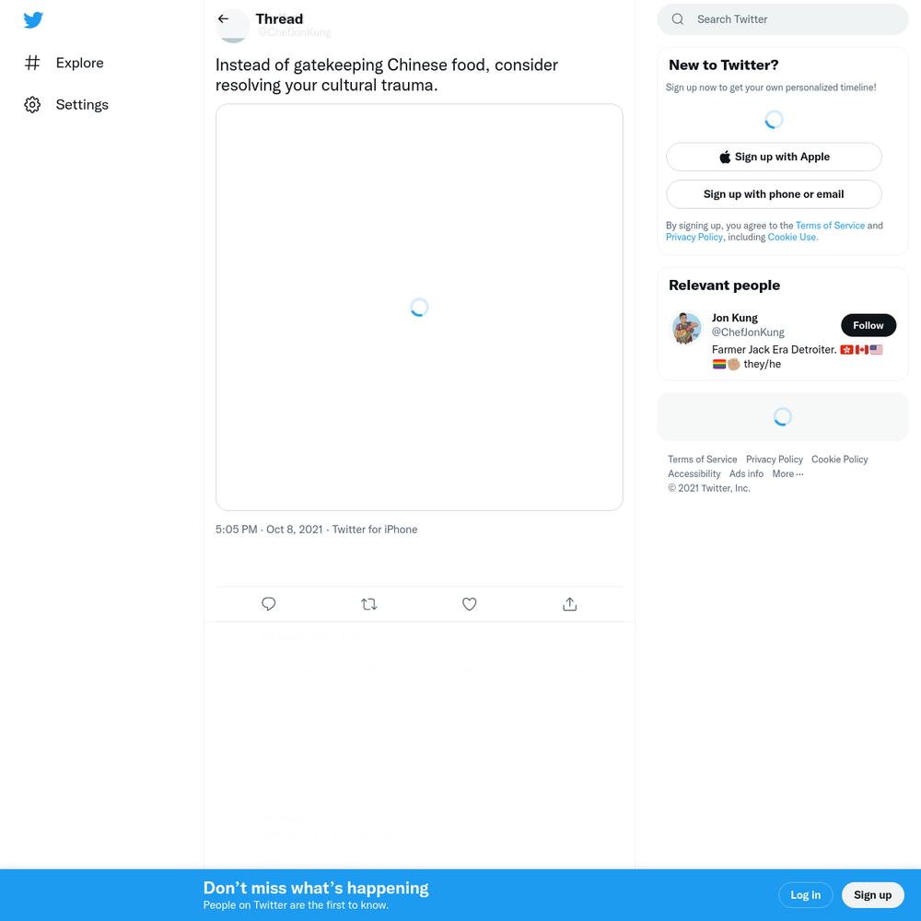This screenshot has height=921, width=921.
Task: Open the Terms of Service link in signup text
Action: click(x=830, y=226)
